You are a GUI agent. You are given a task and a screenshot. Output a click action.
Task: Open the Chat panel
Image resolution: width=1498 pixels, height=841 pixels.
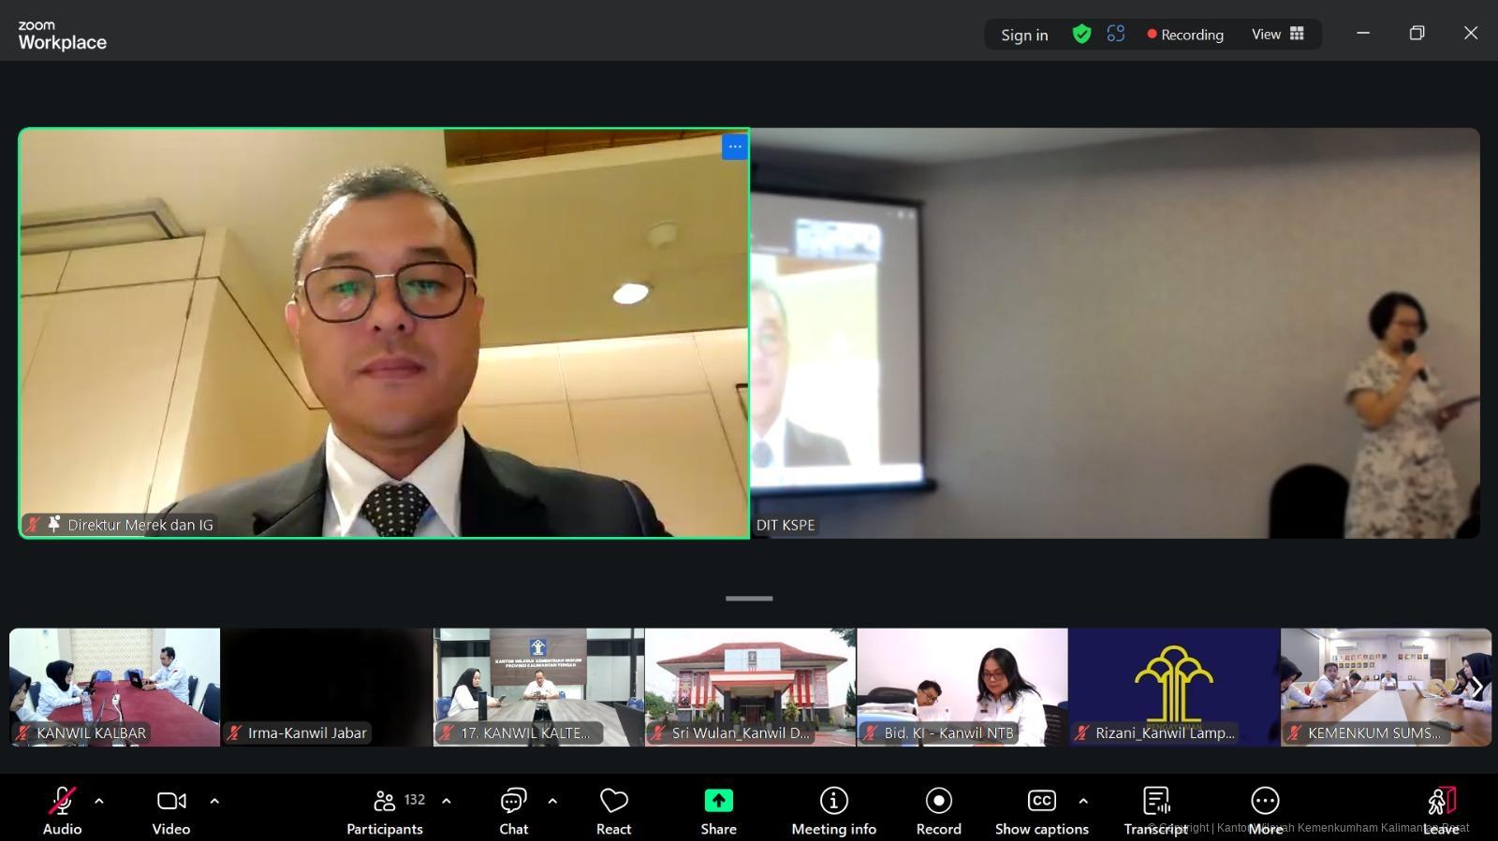[x=513, y=810]
